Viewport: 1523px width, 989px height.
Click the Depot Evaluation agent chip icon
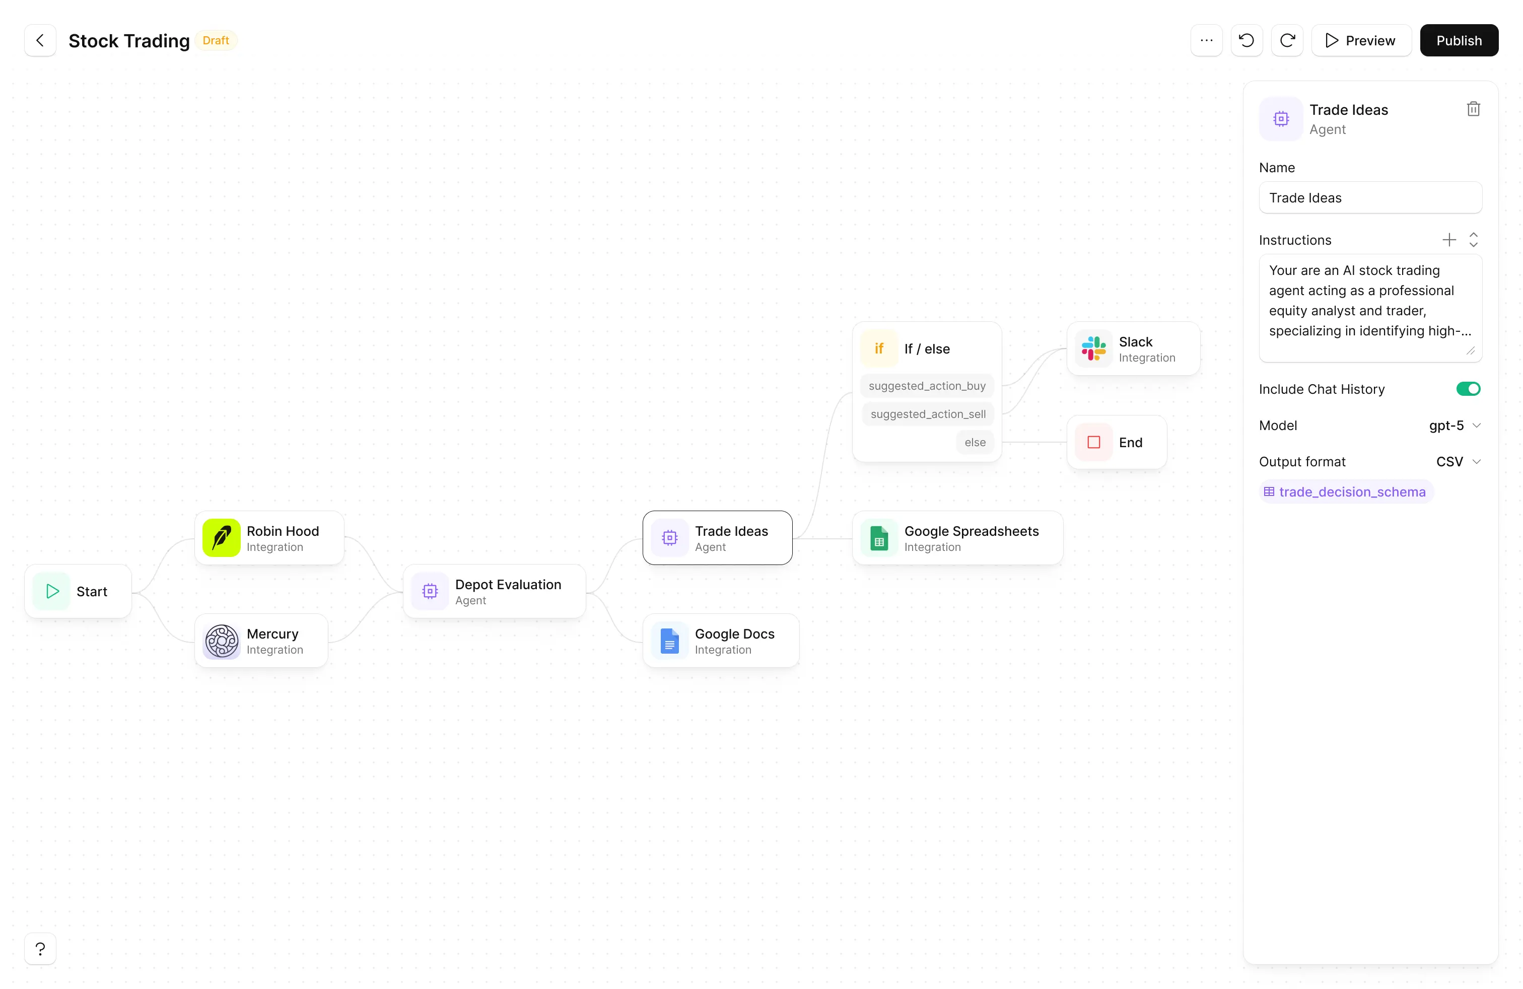click(430, 591)
